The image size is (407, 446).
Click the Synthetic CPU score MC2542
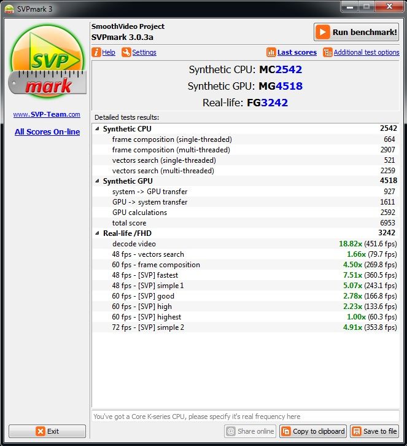(x=281, y=69)
